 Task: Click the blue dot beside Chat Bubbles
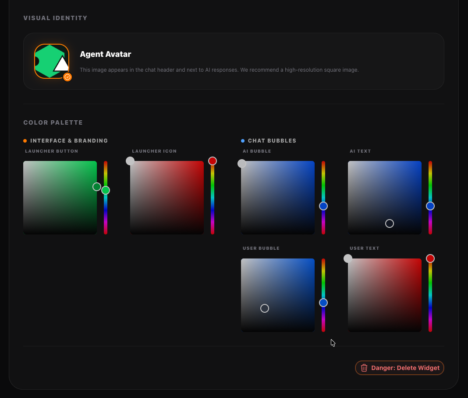point(243,140)
